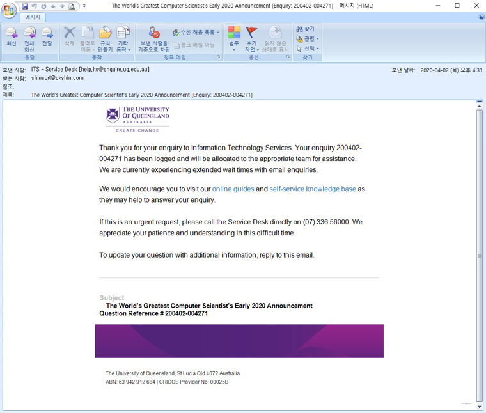Viewport: 486px width, 413px height.
Task: Open the round Office button menu
Action: [9, 10]
